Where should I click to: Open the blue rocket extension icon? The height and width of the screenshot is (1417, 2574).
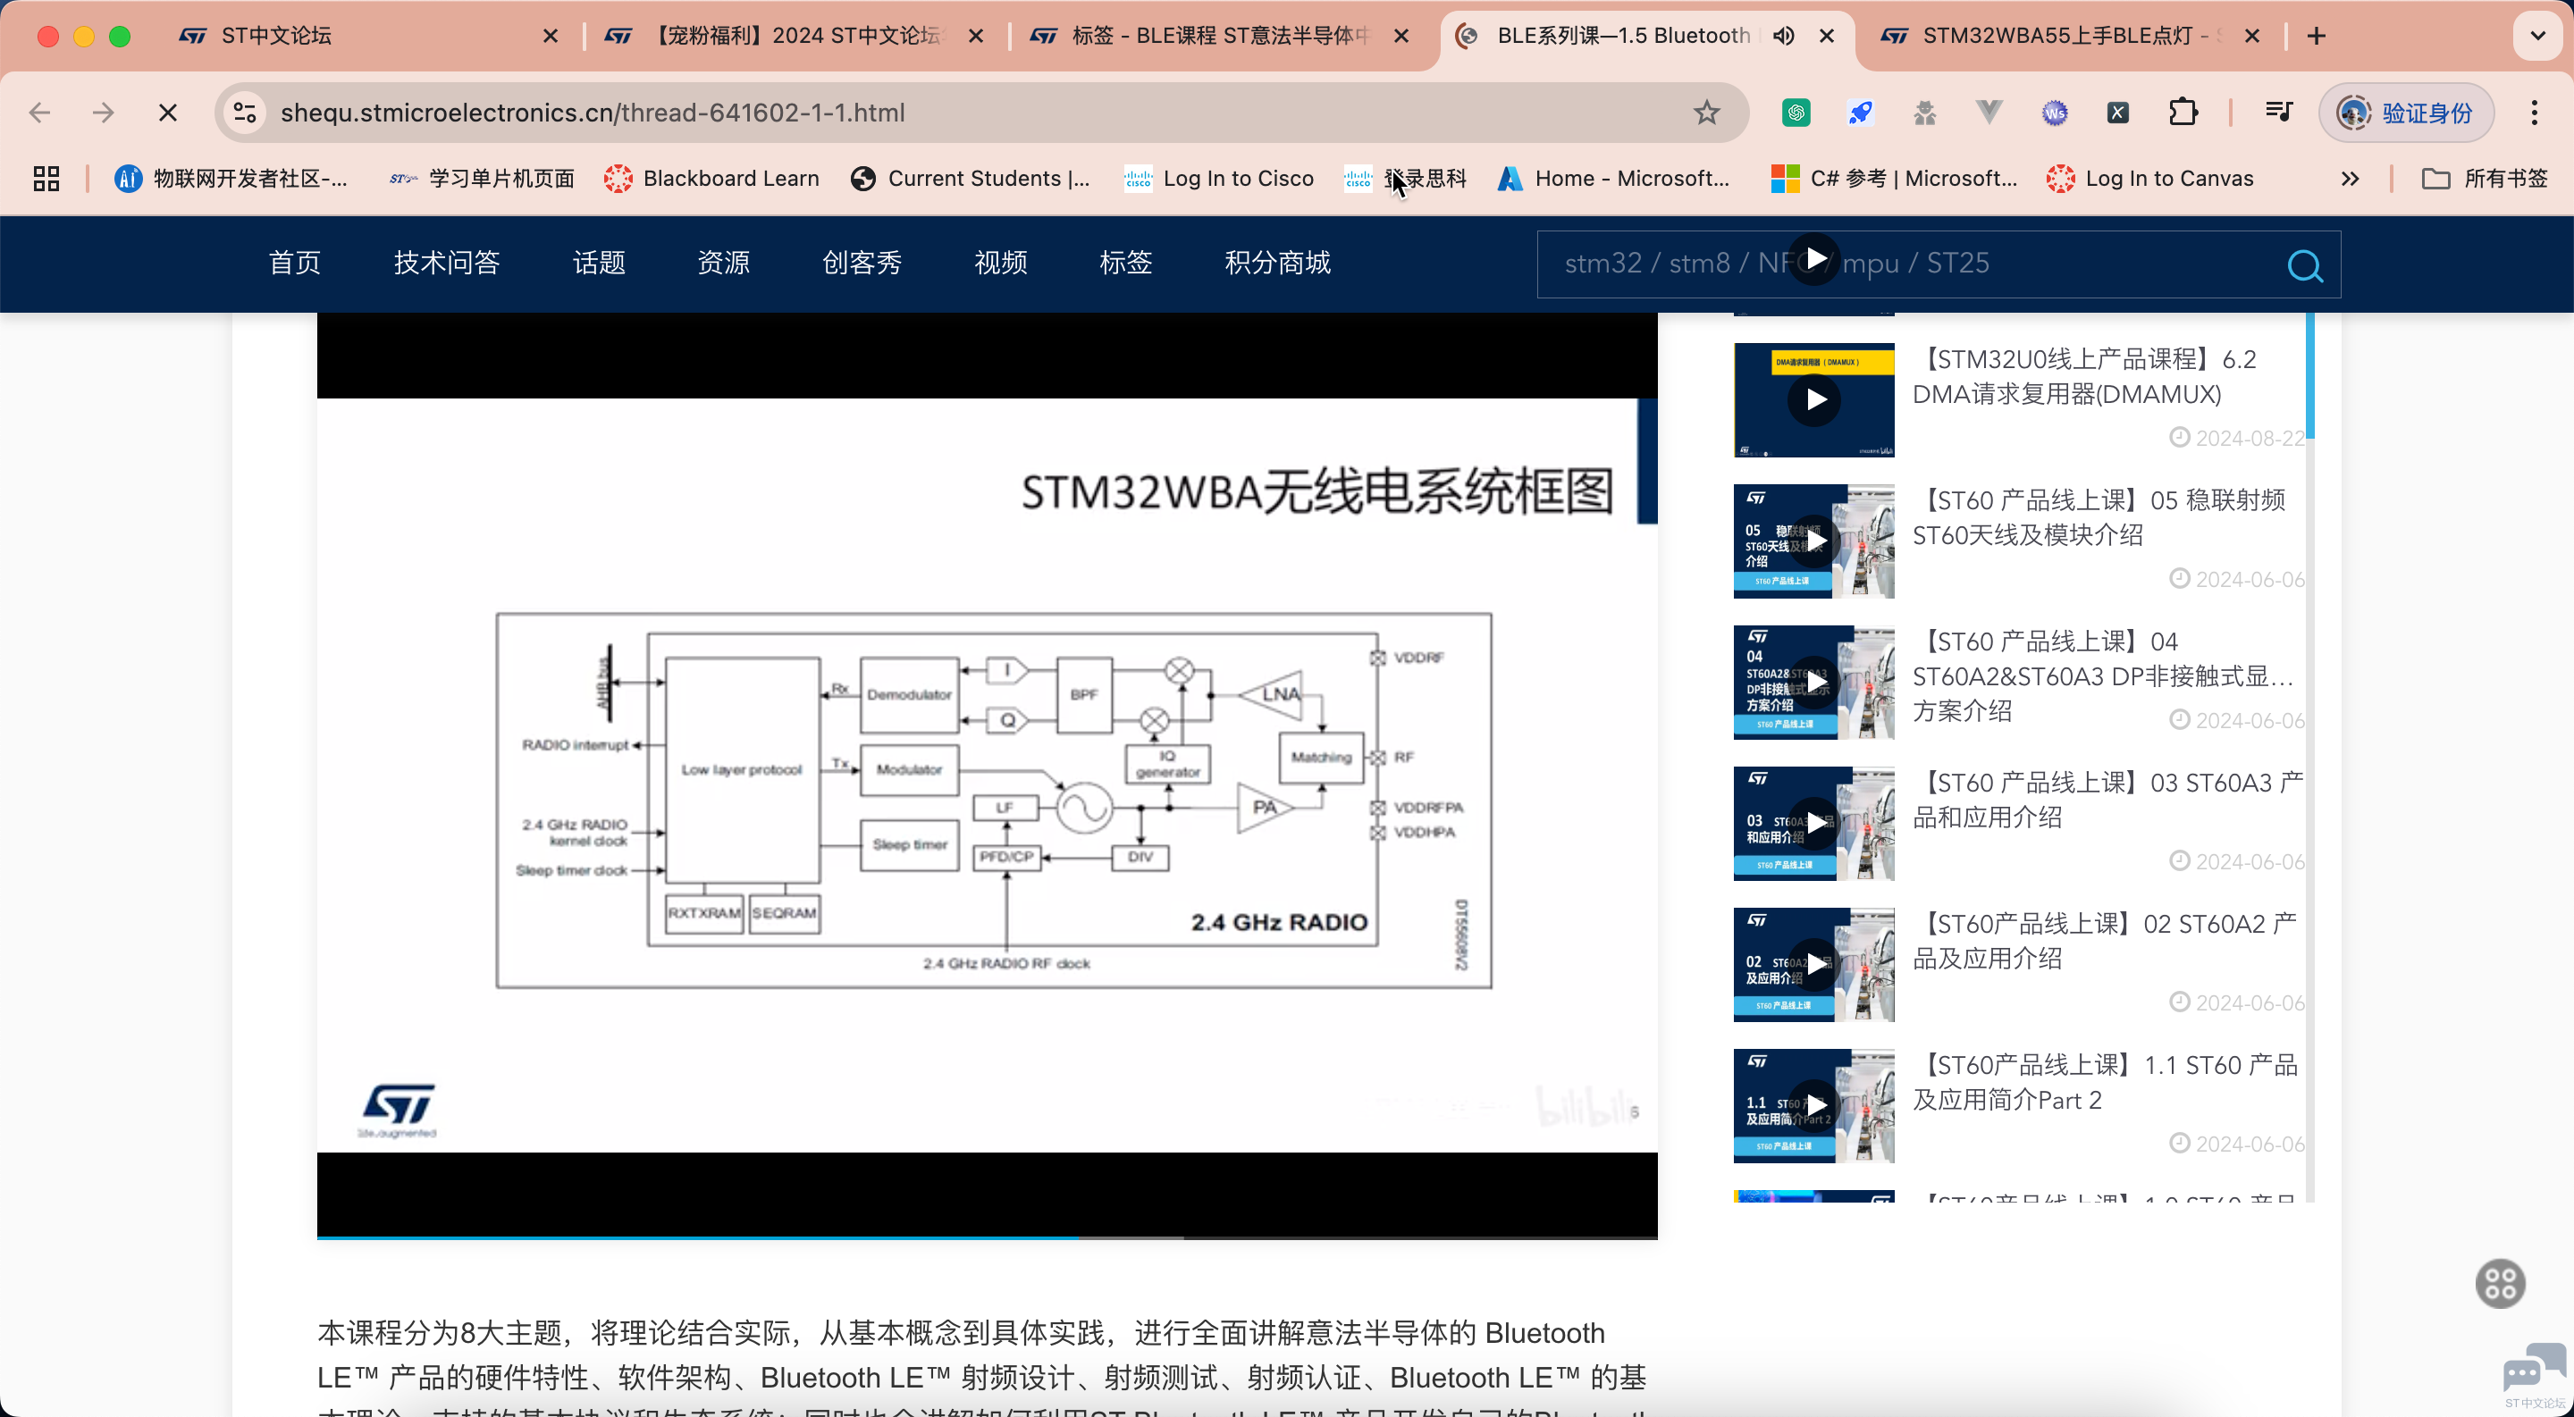[x=1861, y=113]
